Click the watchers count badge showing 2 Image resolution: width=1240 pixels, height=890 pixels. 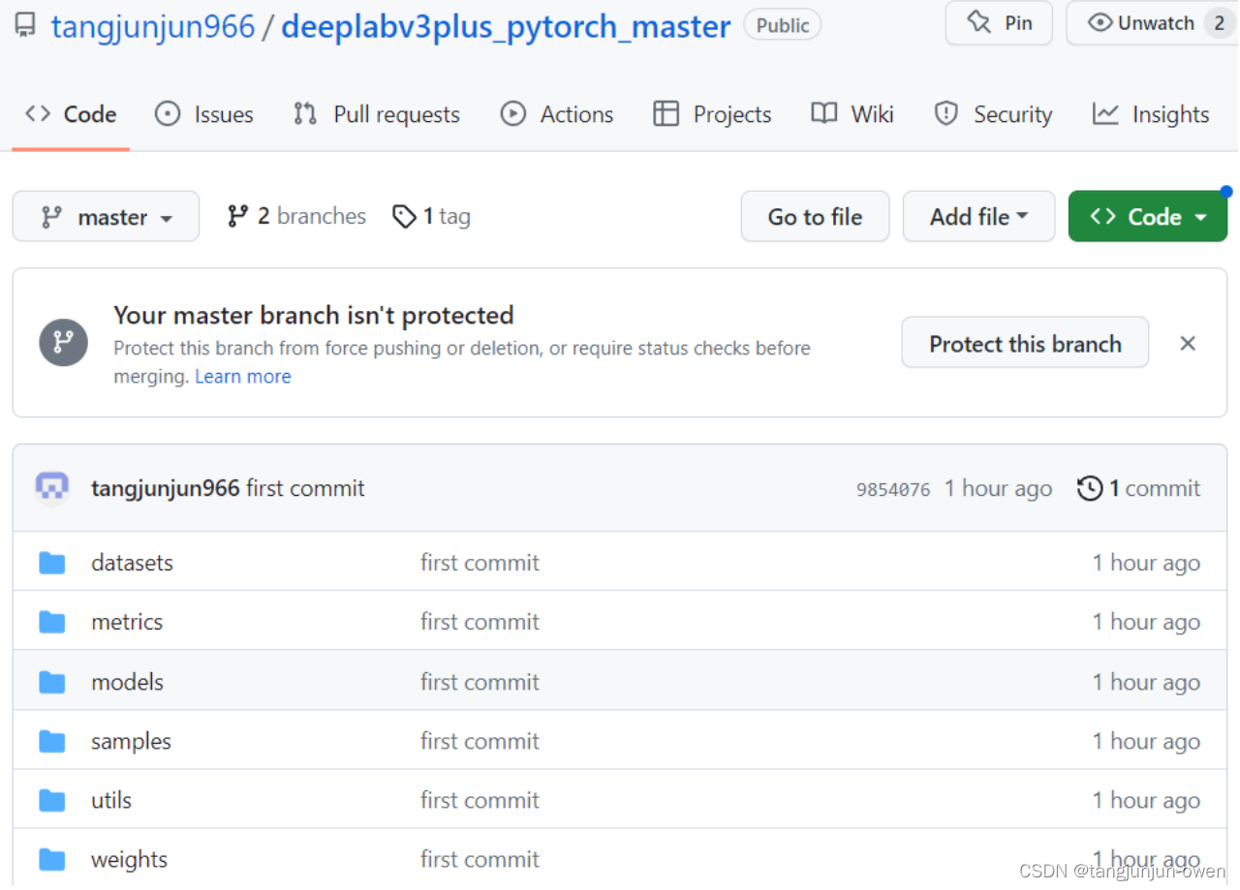[x=1219, y=22]
